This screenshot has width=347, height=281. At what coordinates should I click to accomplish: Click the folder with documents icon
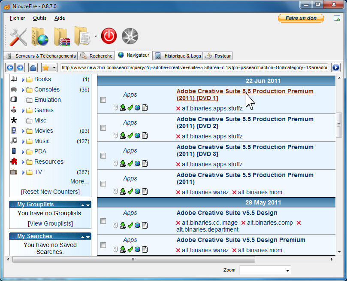[82, 36]
